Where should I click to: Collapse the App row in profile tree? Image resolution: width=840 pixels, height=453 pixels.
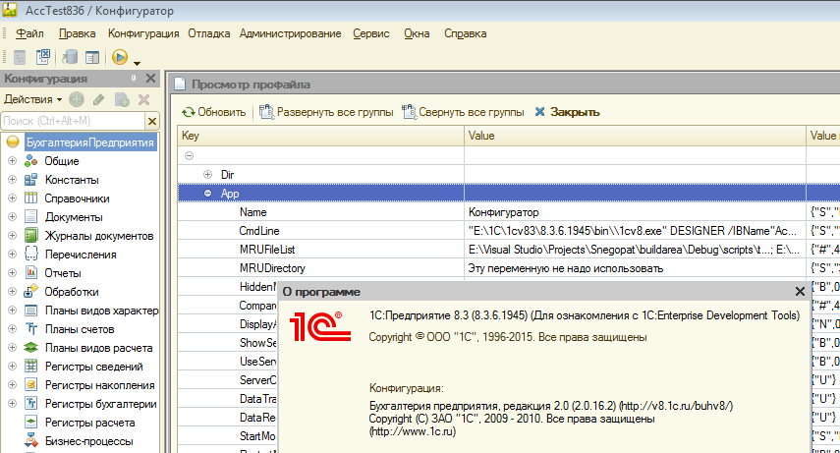click(208, 193)
